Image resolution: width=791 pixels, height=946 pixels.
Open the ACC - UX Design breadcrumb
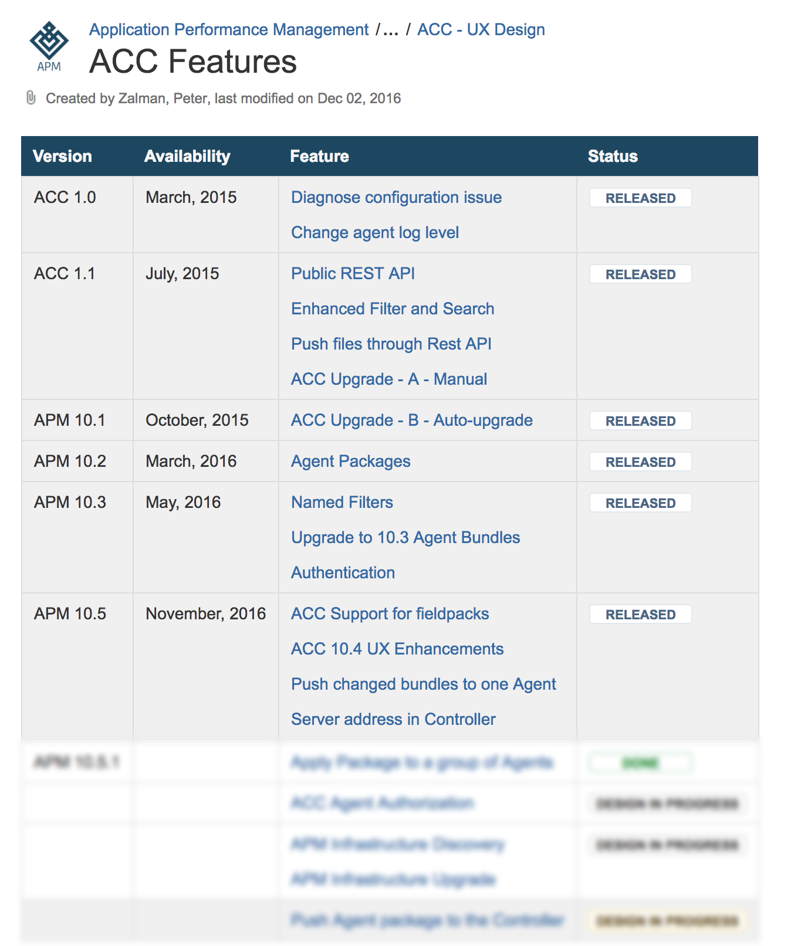point(481,29)
